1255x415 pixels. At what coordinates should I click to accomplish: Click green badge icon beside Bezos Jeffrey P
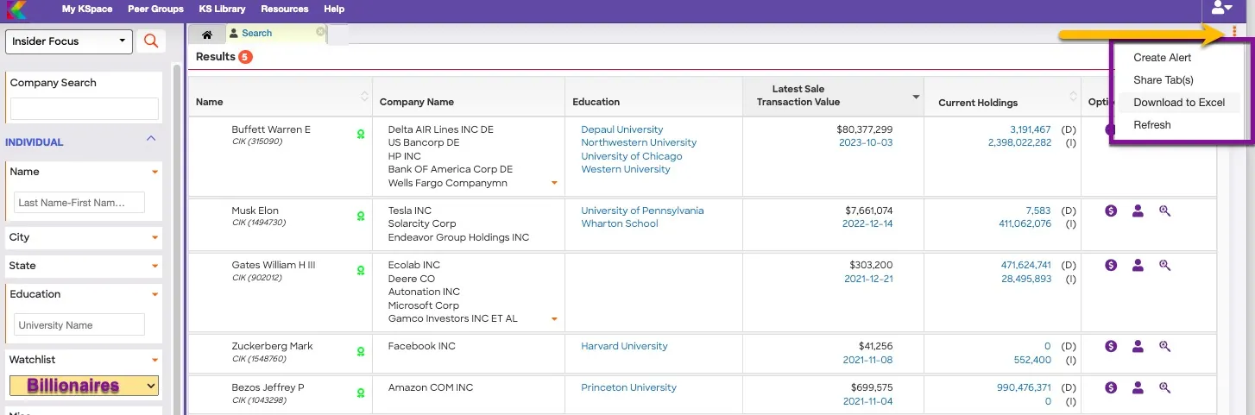coord(361,393)
